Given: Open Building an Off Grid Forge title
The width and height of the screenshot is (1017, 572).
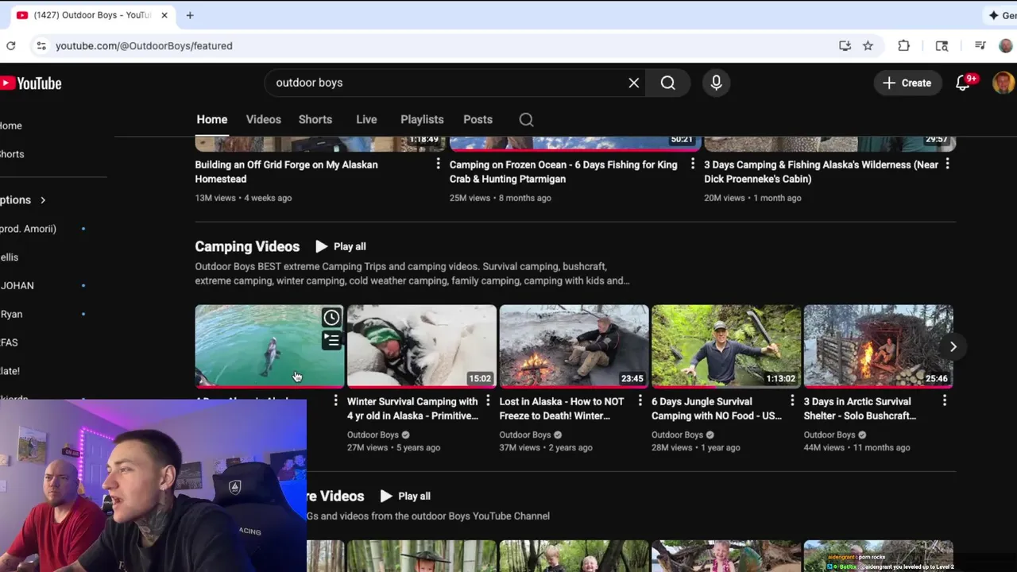Looking at the screenshot, I should (x=286, y=172).
